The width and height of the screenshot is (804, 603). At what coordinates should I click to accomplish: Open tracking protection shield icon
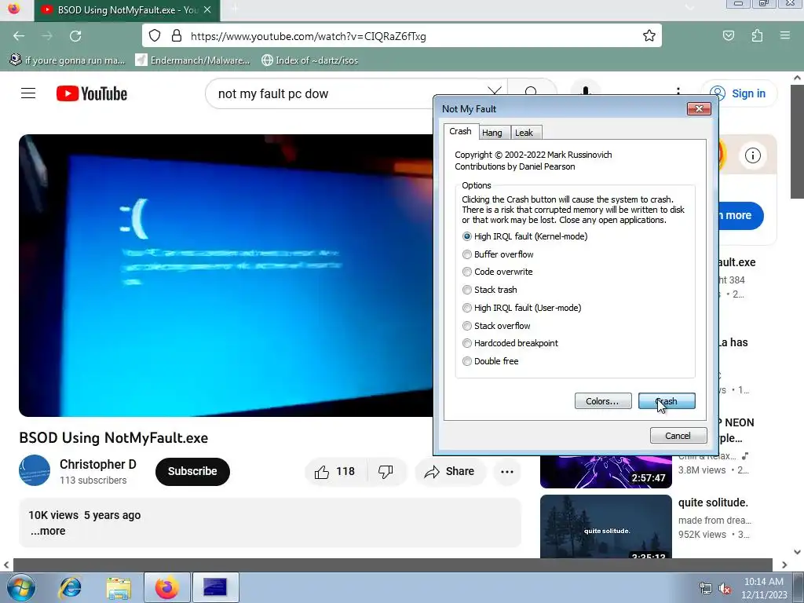click(x=155, y=35)
